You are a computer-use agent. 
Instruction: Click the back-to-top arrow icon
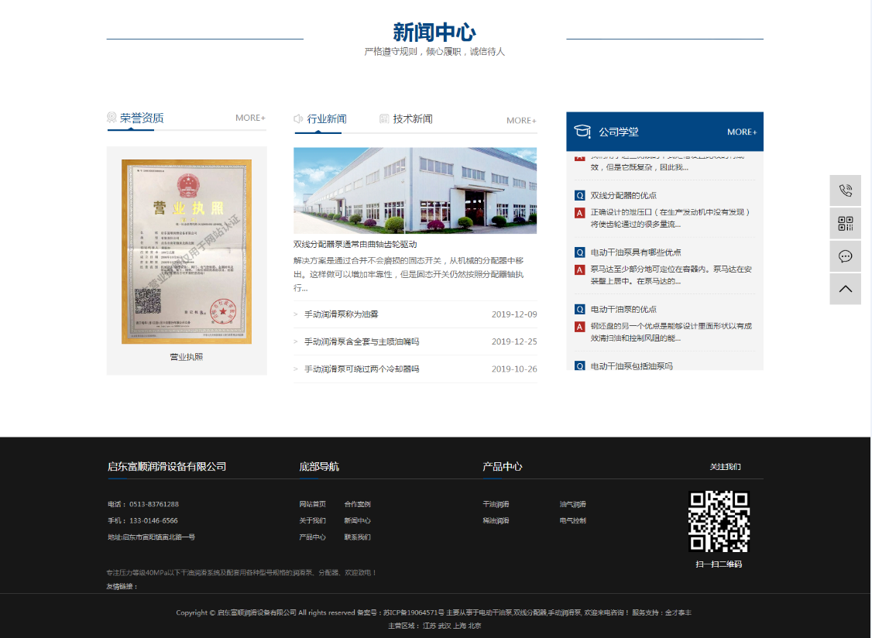point(845,289)
